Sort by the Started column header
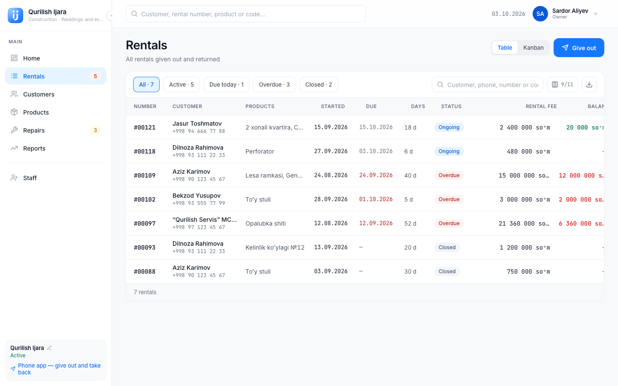This screenshot has height=386, width=618. [x=333, y=106]
